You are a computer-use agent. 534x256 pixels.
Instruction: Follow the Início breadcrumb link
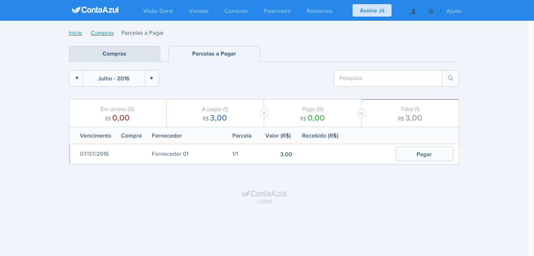tap(76, 33)
